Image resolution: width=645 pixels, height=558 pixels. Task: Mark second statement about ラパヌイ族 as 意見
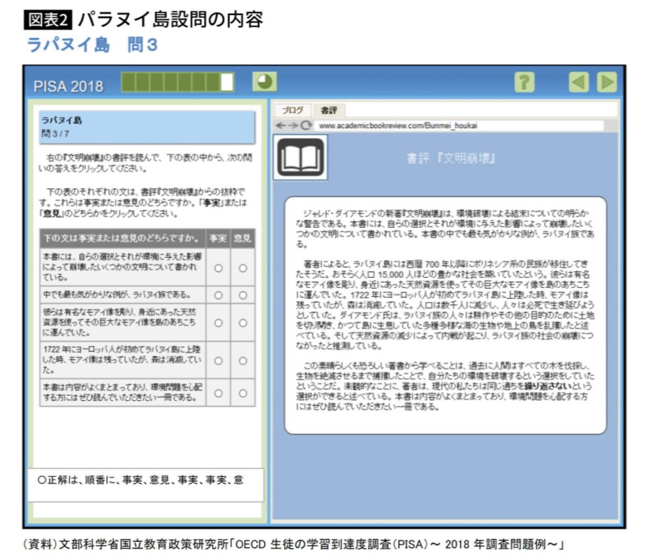(x=242, y=295)
